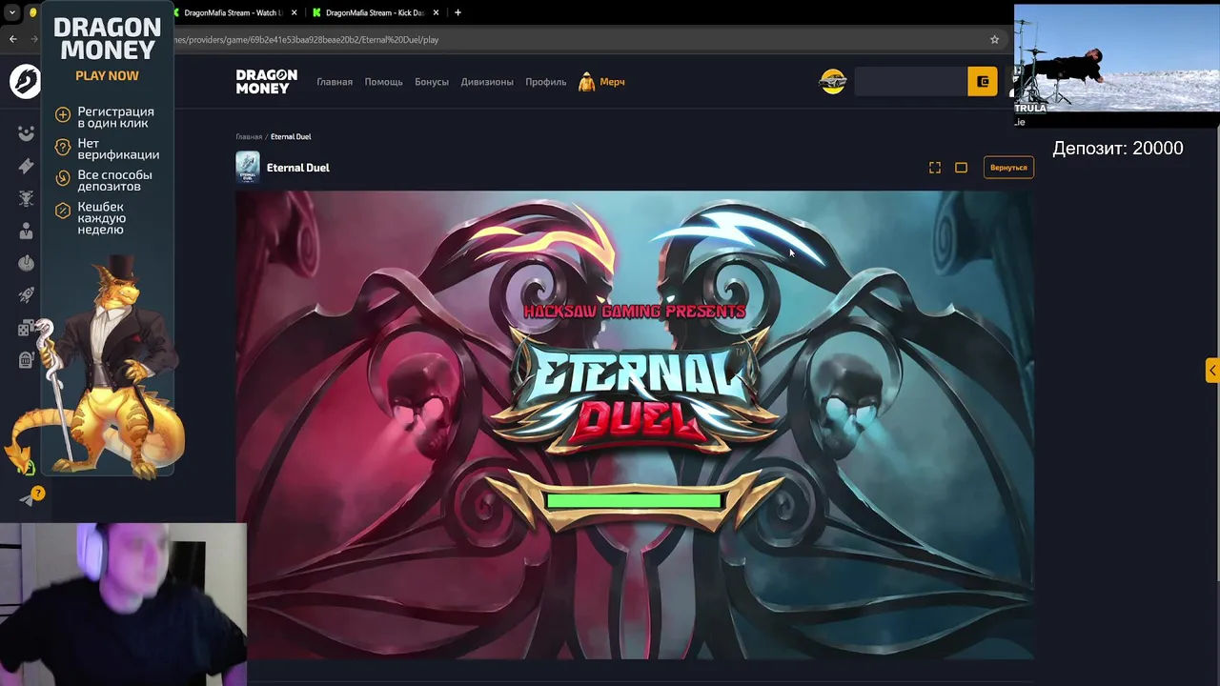The width and height of the screenshot is (1220, 686).
Task: Expand the yellow side panel arrow
Action: (x=1211, y=371)
